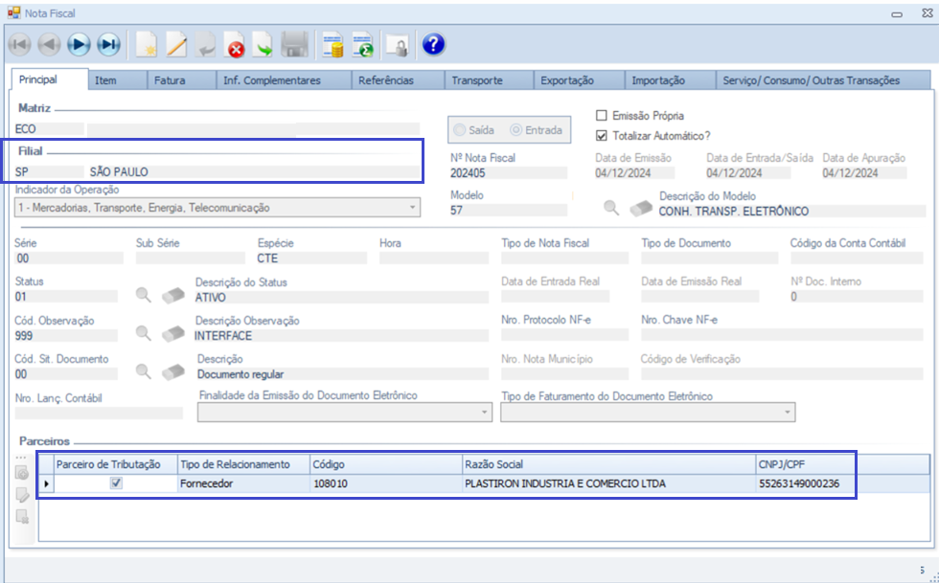The width and height of the screenshot is (939, 583).
Task: Create a new nota fiscal document
Action: pyautogui.click(x=147, y=44)
